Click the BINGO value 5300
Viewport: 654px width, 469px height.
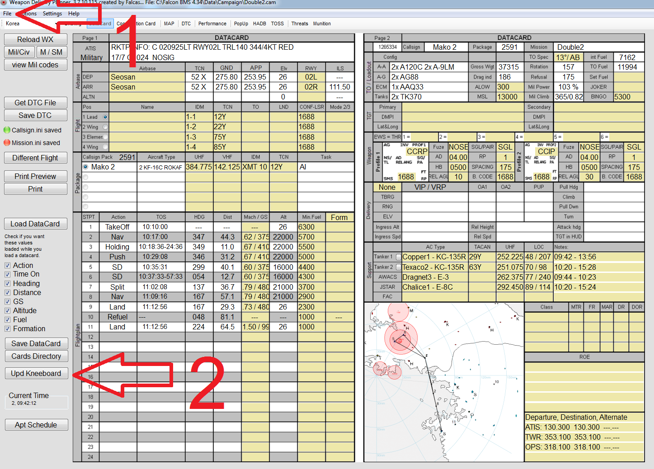coord(629,97)
